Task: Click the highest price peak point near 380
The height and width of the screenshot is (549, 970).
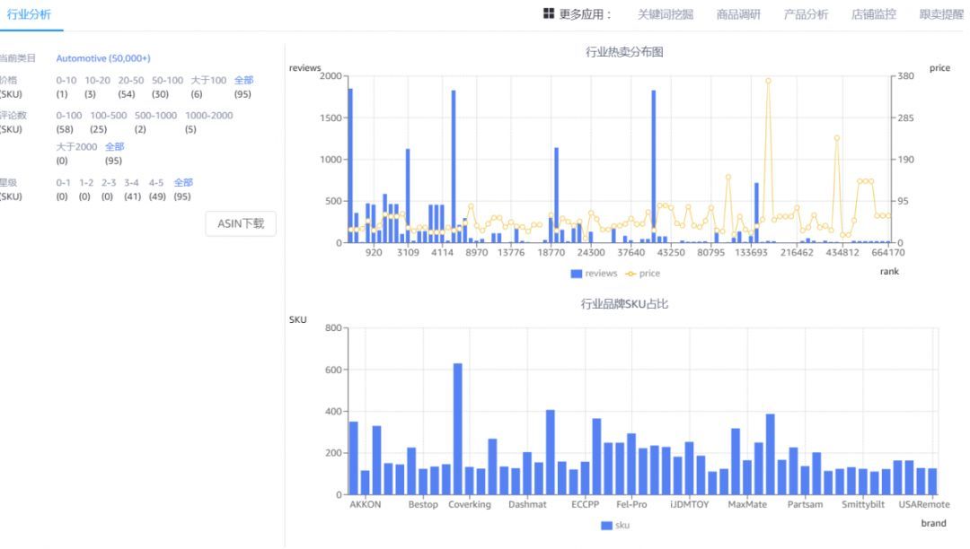Action: [x=768, y=81]
